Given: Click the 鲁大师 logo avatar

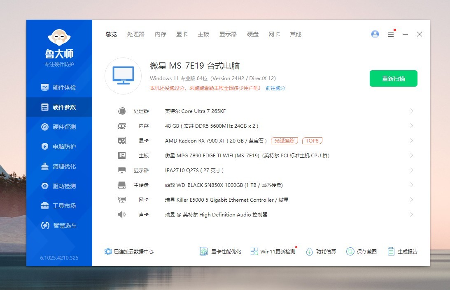Looking at the screenshot, I should (x=59, y=37).
